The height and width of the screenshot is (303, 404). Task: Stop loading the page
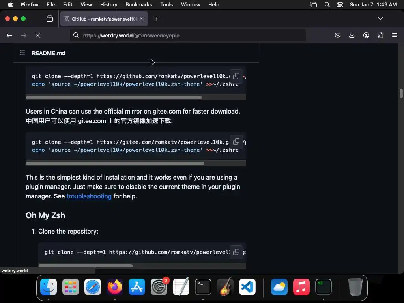(x=38, y=36)
